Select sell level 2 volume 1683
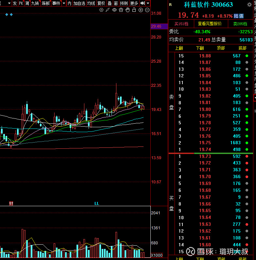Viewport: 256px width, 260px height. (x=235, y=143)
